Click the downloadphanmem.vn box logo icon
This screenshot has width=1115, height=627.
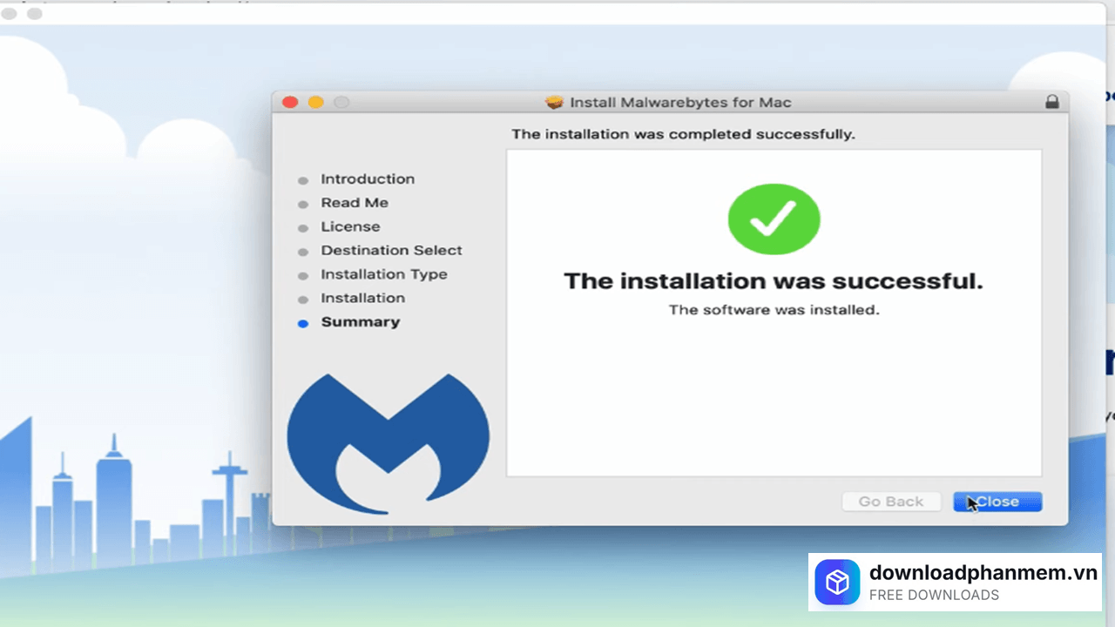837,582
